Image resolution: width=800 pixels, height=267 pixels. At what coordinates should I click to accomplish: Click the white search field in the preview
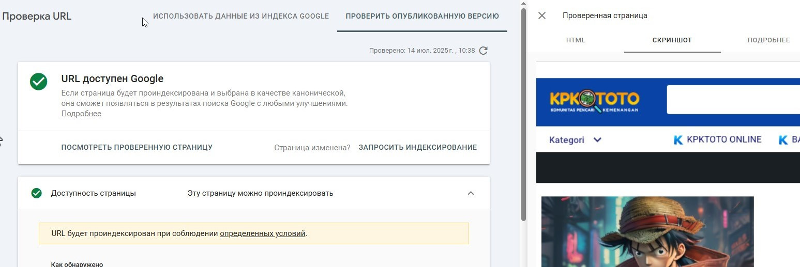[x=733, y=100]
